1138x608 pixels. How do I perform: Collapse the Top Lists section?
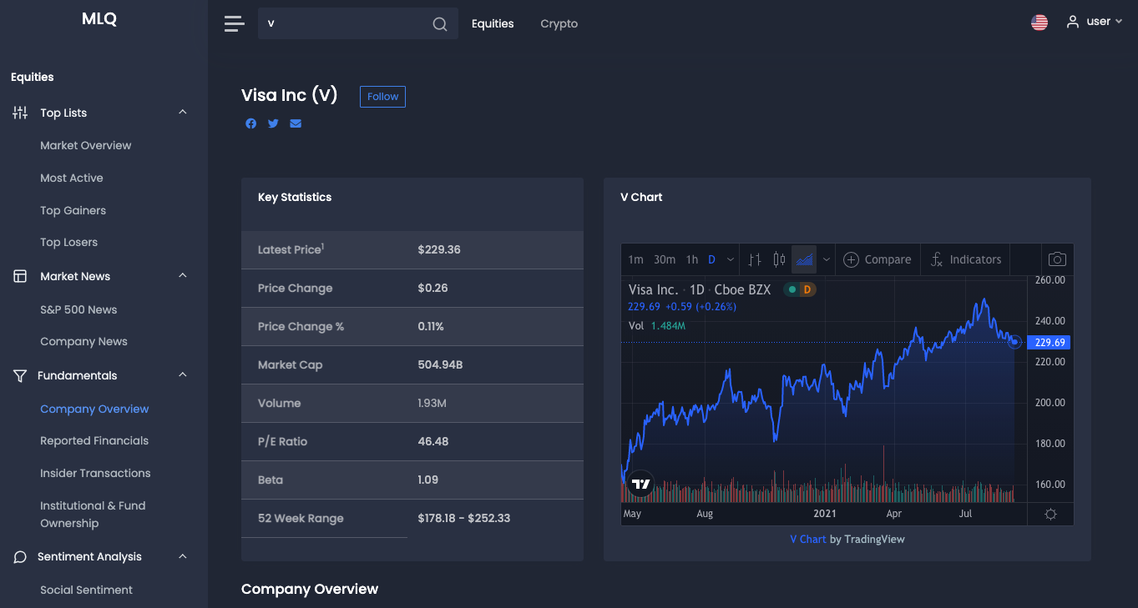pyautogui.click(x=183, y=113)
